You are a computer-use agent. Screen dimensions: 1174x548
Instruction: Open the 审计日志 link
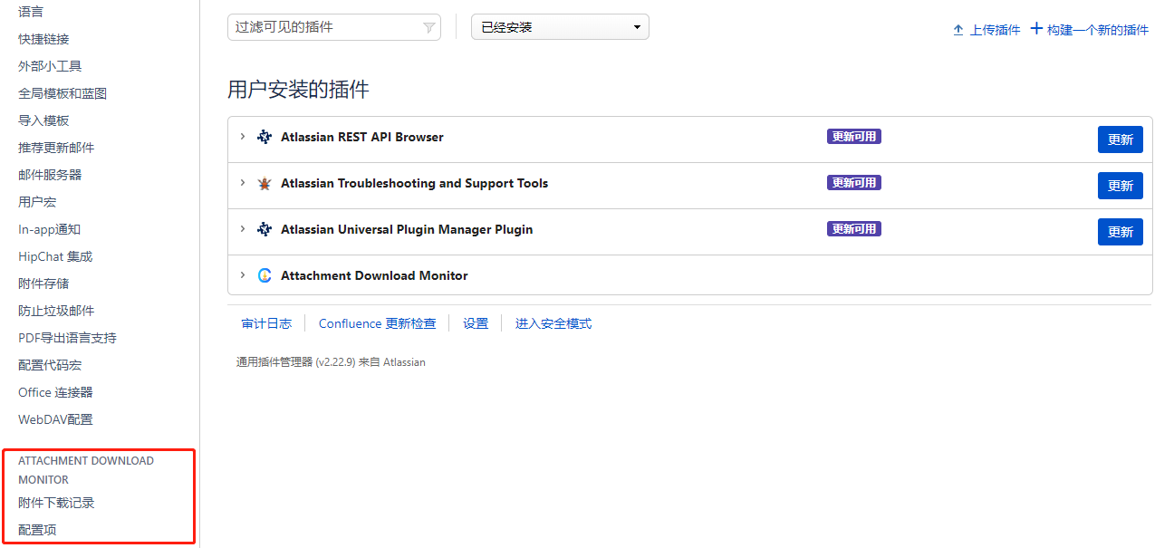pyautogui.click(x=266, y=323)
